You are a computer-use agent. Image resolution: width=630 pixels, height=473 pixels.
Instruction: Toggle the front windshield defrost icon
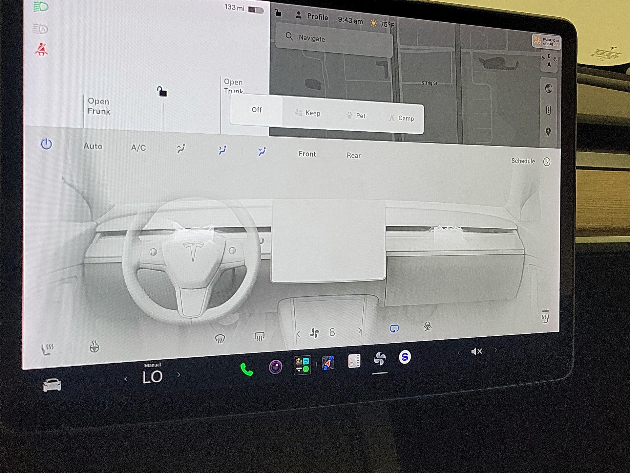[220, 338]
